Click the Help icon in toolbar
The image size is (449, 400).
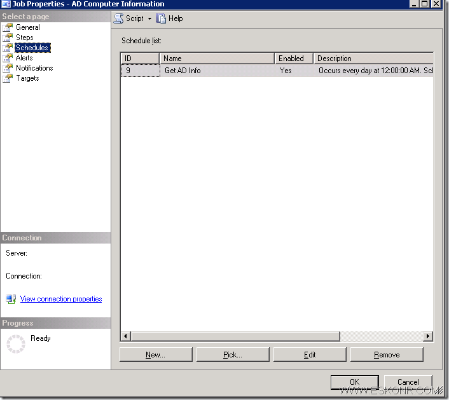tap(161, 18)
